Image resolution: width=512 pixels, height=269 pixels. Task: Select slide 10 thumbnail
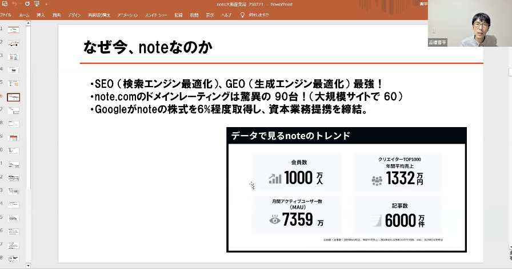coord(13,151)
